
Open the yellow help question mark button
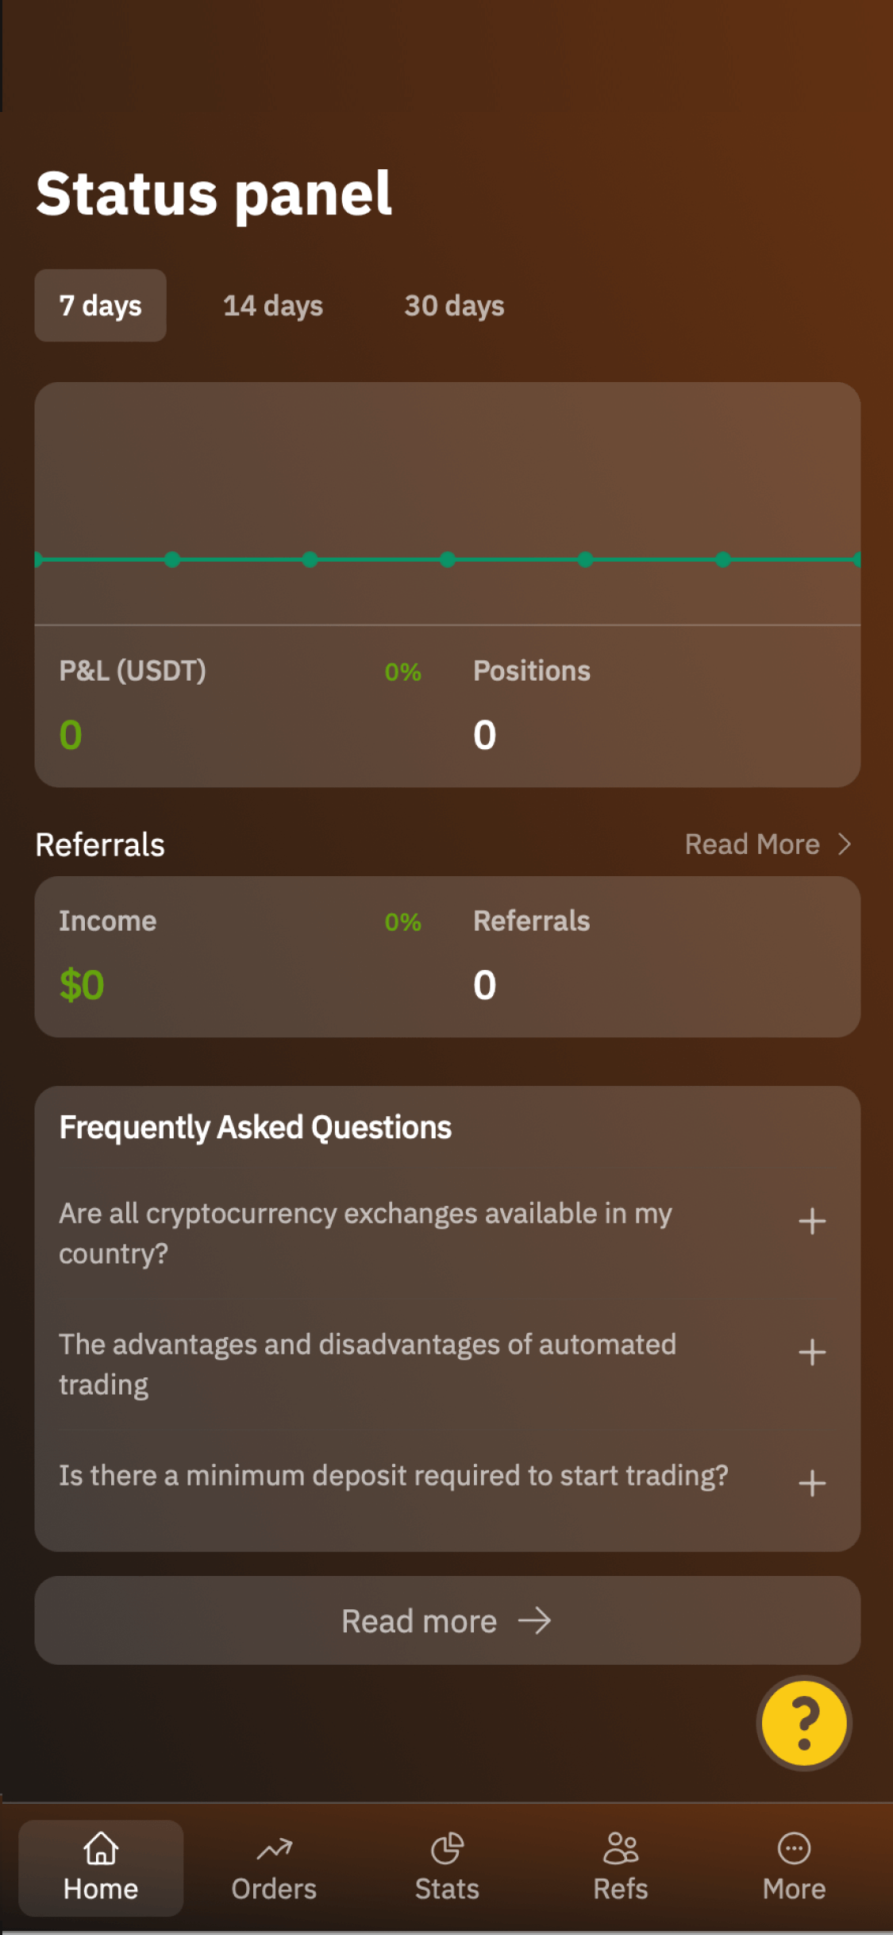tap(803, 1722)
